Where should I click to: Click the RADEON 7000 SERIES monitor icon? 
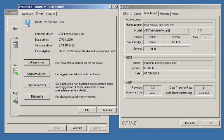(x=27, y=23)
